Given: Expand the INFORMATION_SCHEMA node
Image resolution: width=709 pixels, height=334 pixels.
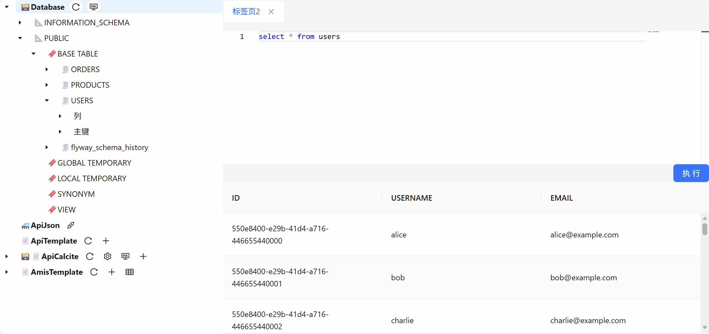Looking at the screenshot, I should pyautogui.click(x=20, y=23).
